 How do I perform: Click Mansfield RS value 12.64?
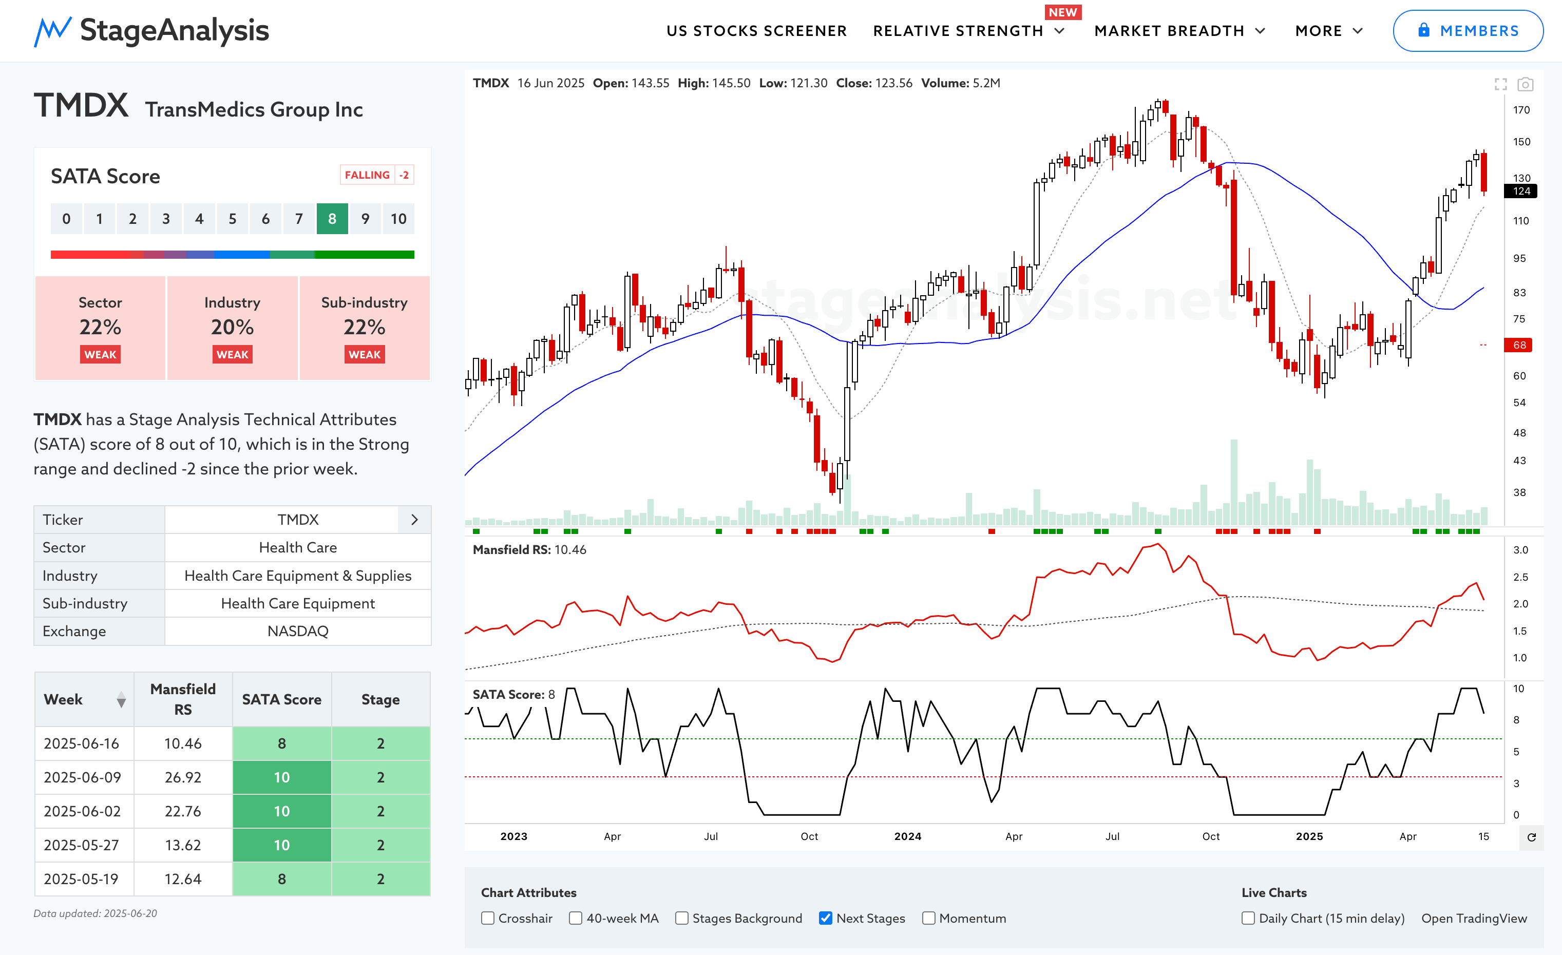click(183, 879)
